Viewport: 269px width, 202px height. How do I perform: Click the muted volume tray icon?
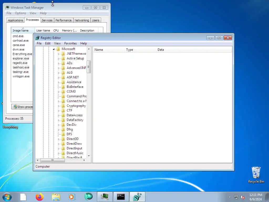click(x=242, y=197)
